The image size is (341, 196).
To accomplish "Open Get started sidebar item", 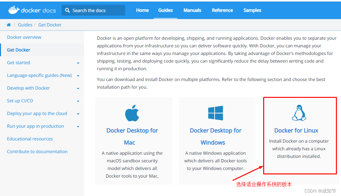I will pos(18,63).
